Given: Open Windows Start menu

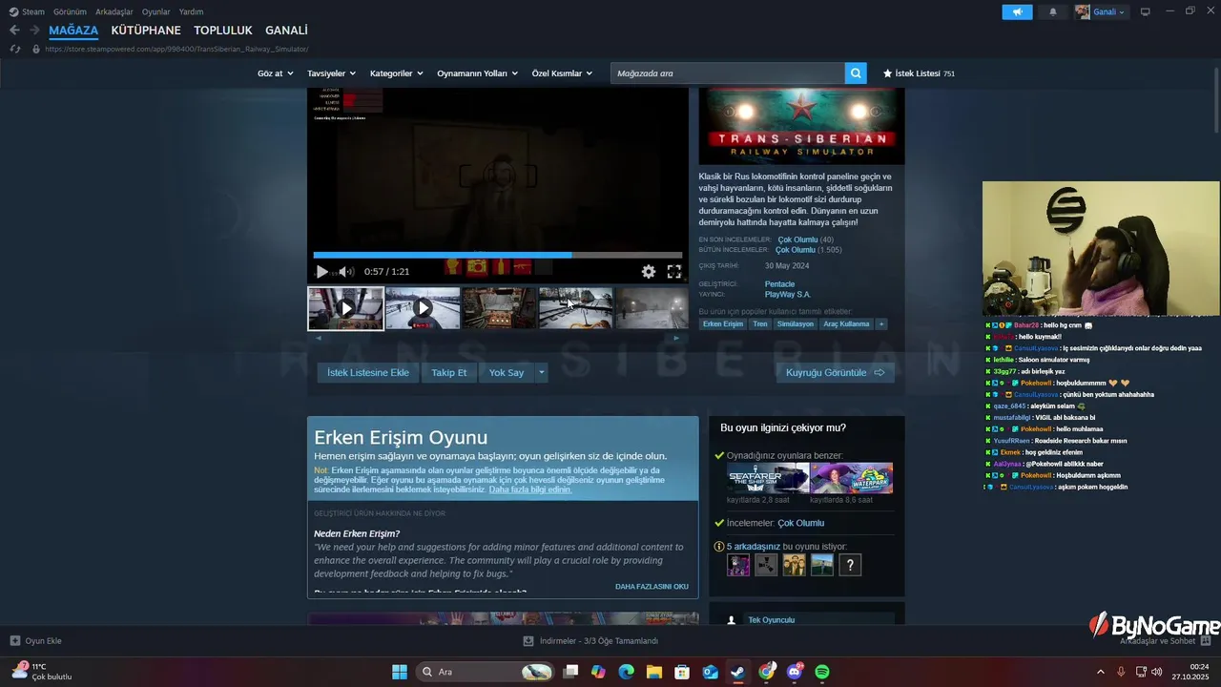Looking at the screenshot, I should click(400, 672).
